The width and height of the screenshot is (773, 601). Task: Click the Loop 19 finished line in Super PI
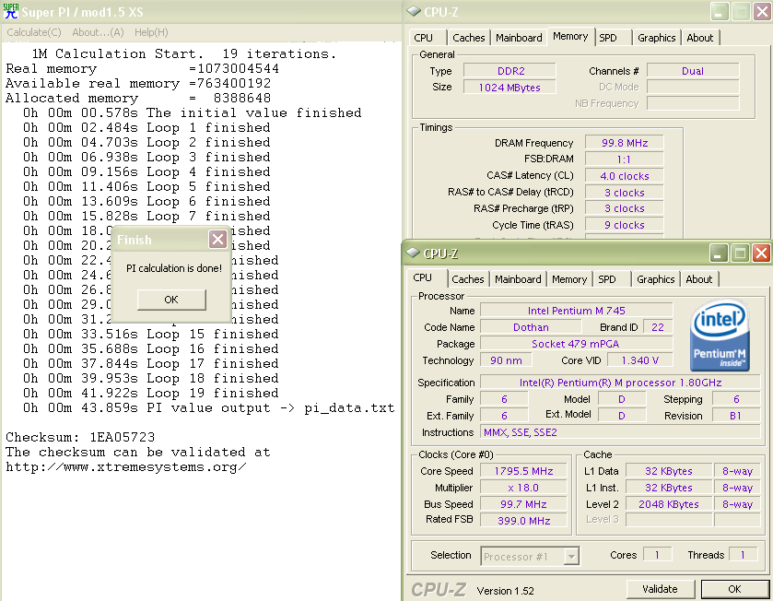pyautogui.click(x=150, y=393)
